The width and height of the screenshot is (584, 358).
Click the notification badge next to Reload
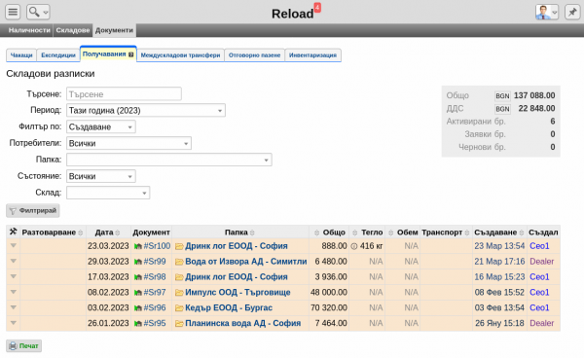[x=317, y=7]
